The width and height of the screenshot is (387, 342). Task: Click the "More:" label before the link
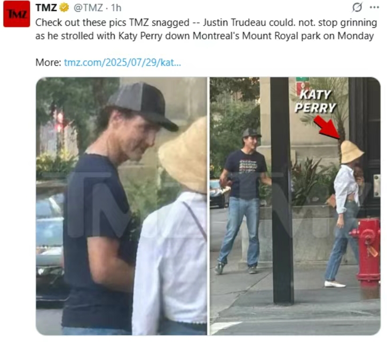[x=48, y=62]
